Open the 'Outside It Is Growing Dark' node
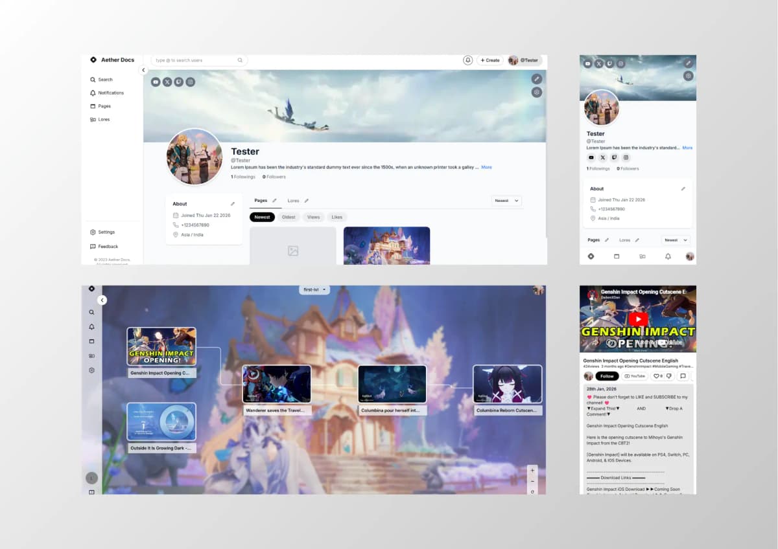The width and height of the screenshot is (778, 549). (161, 427)
